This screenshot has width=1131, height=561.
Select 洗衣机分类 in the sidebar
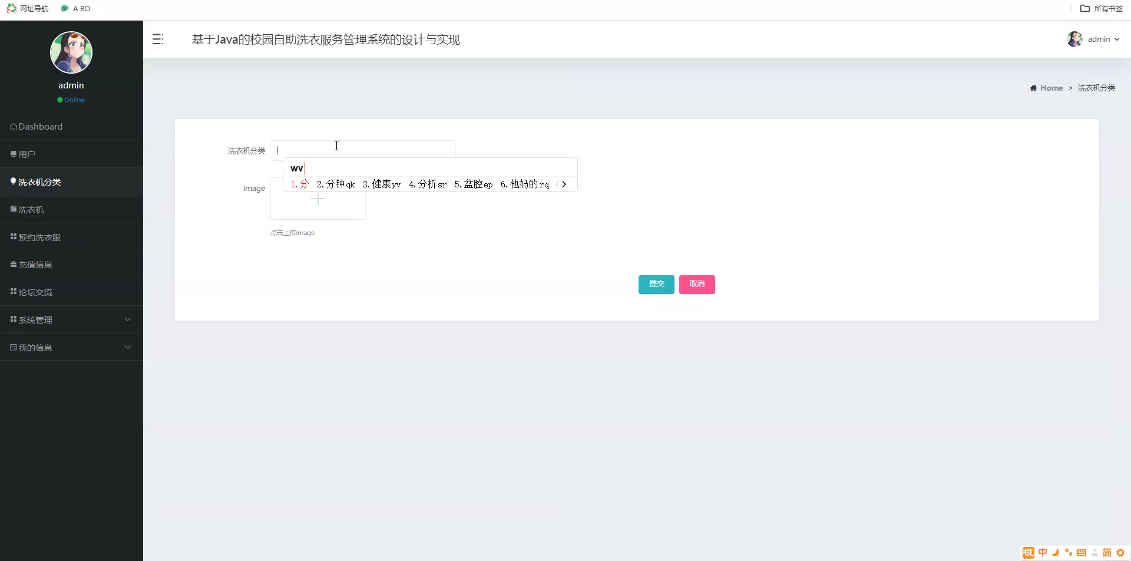click(71, 182)
